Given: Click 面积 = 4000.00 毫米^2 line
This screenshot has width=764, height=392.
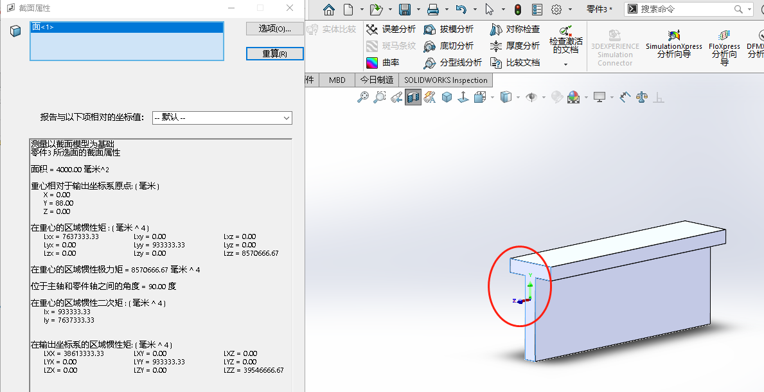Looking at the screenshot, I should (x=69, y=169).
